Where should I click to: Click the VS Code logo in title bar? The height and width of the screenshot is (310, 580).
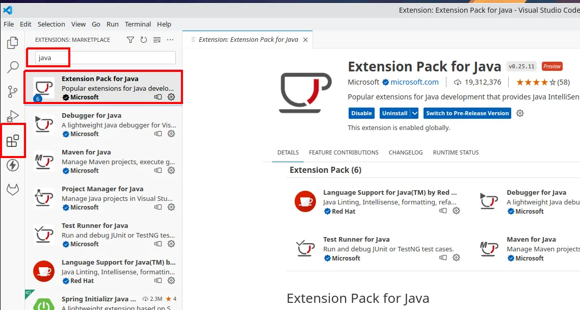pos(8,10)
